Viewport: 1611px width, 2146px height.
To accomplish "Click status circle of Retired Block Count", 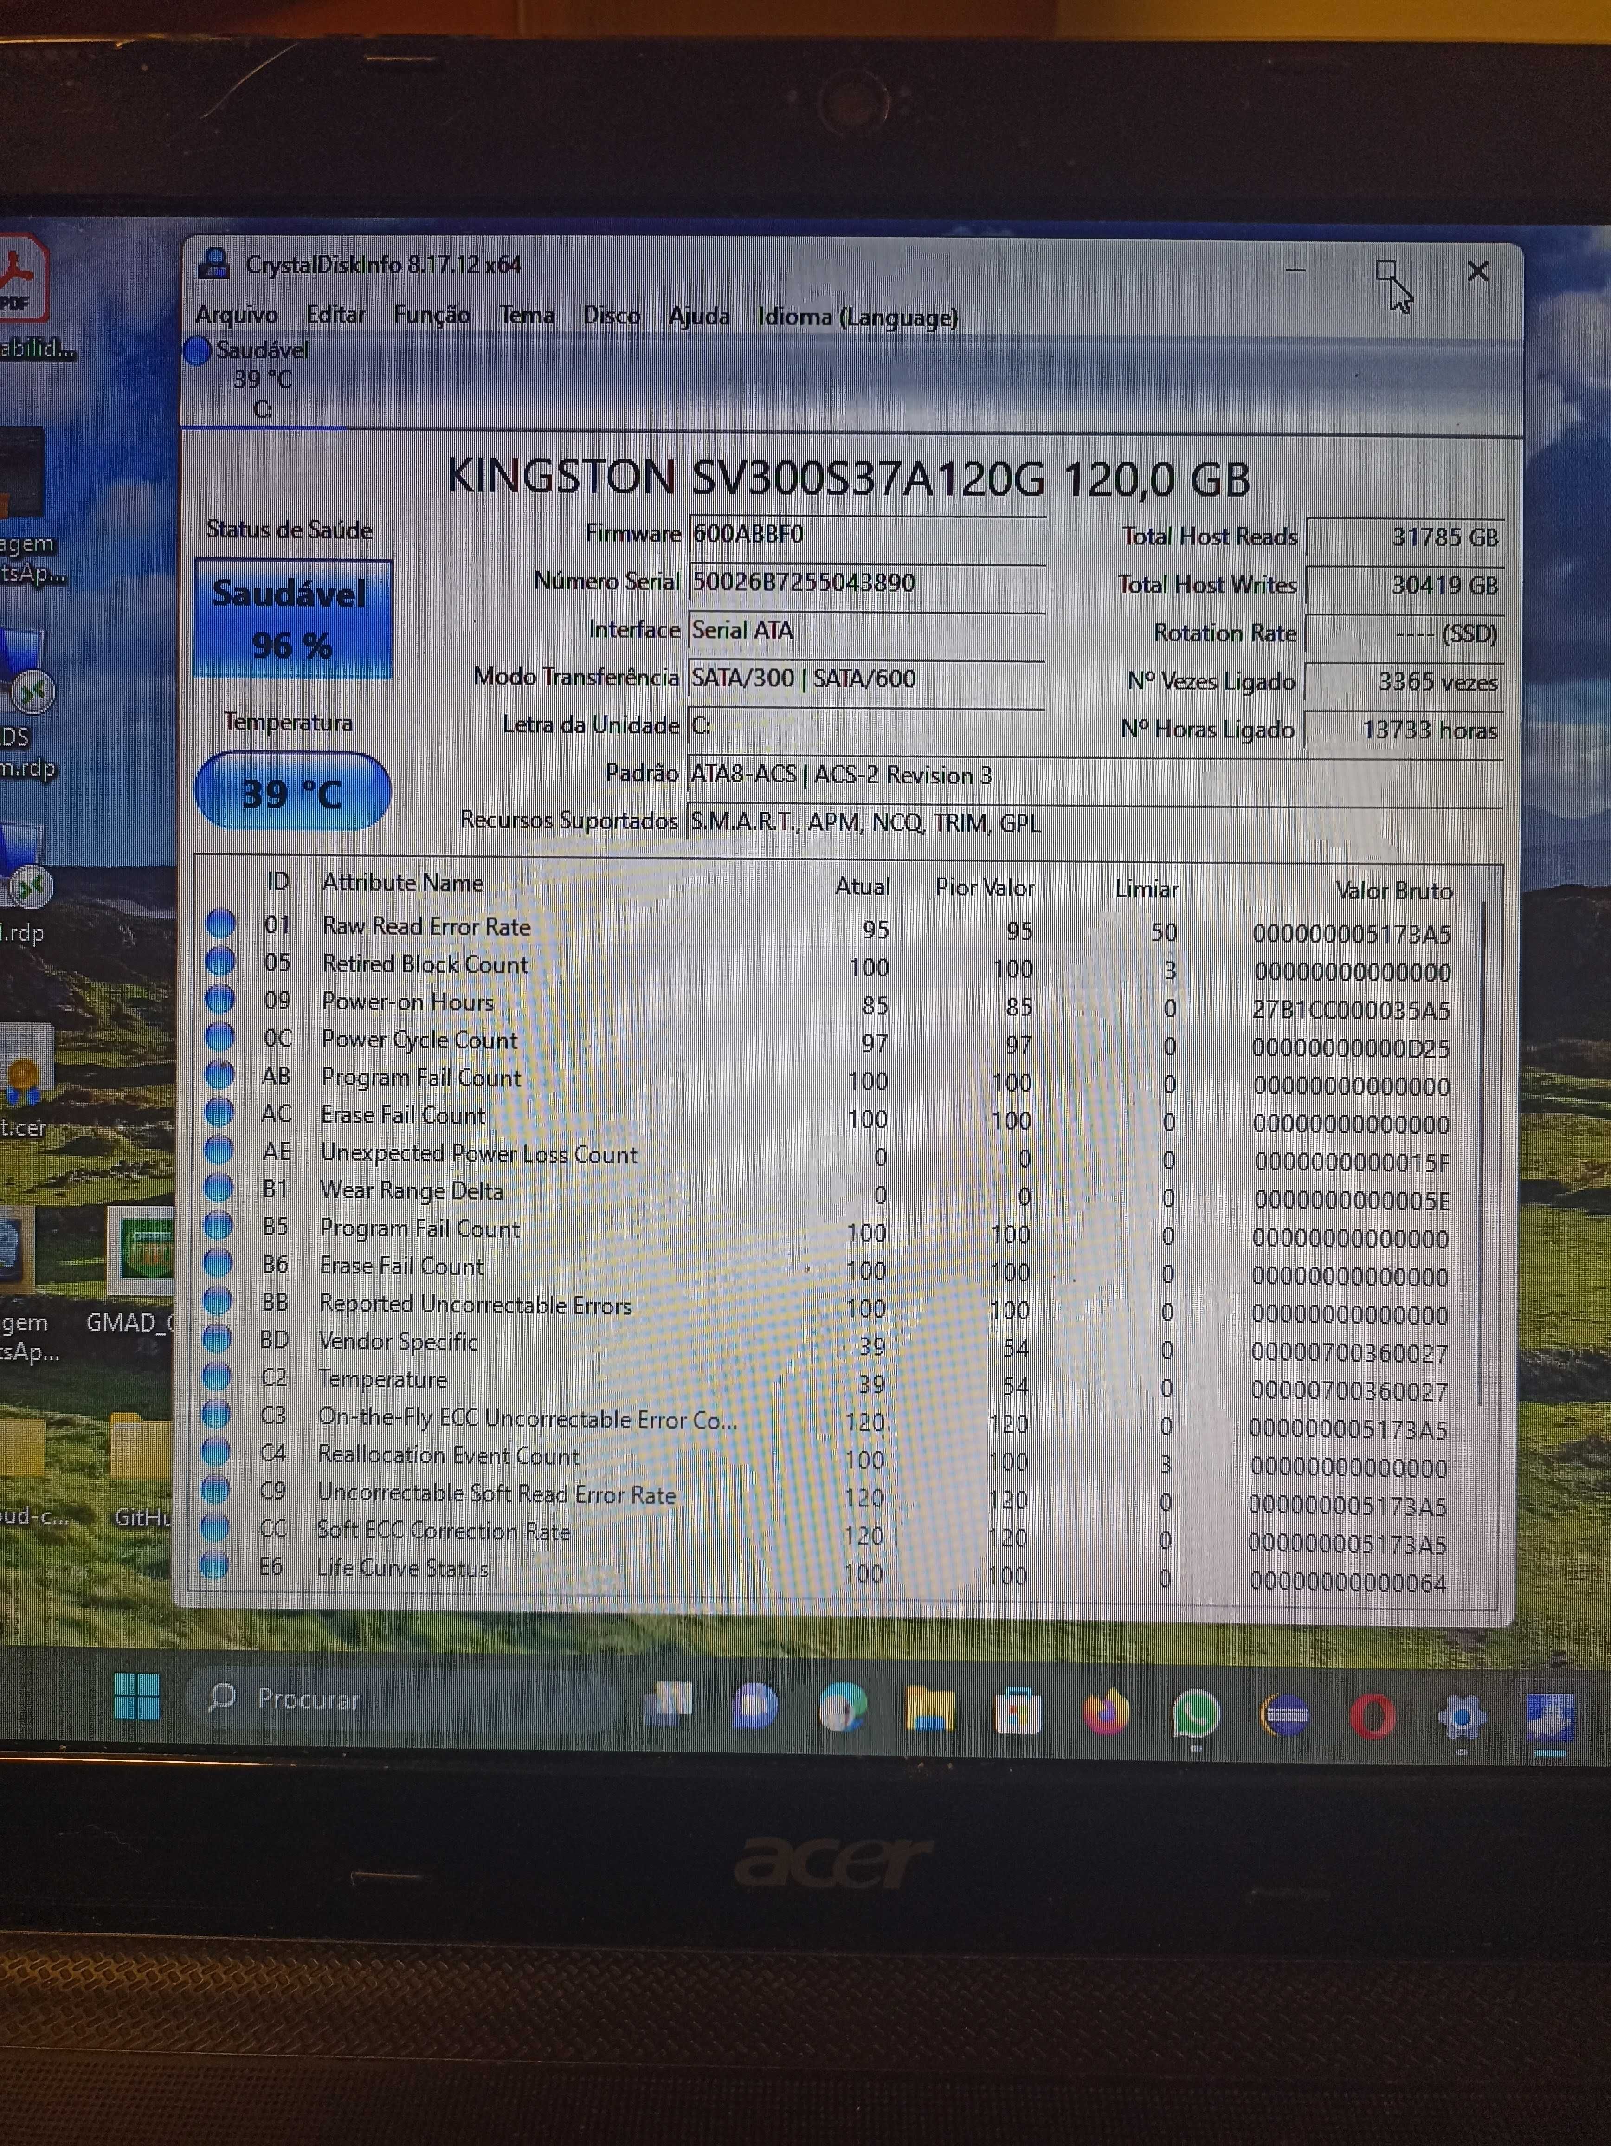I will pyautogui.click(x=221, y=961).
